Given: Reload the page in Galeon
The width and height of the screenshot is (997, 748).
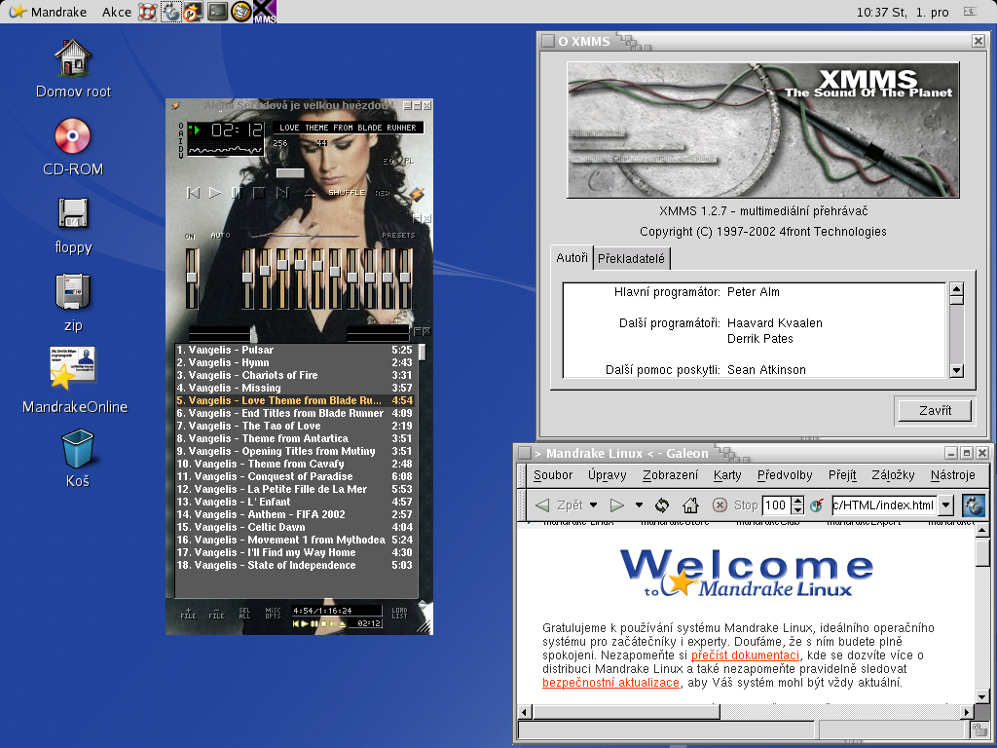Looking at the screenshot, I should (662, 505).
